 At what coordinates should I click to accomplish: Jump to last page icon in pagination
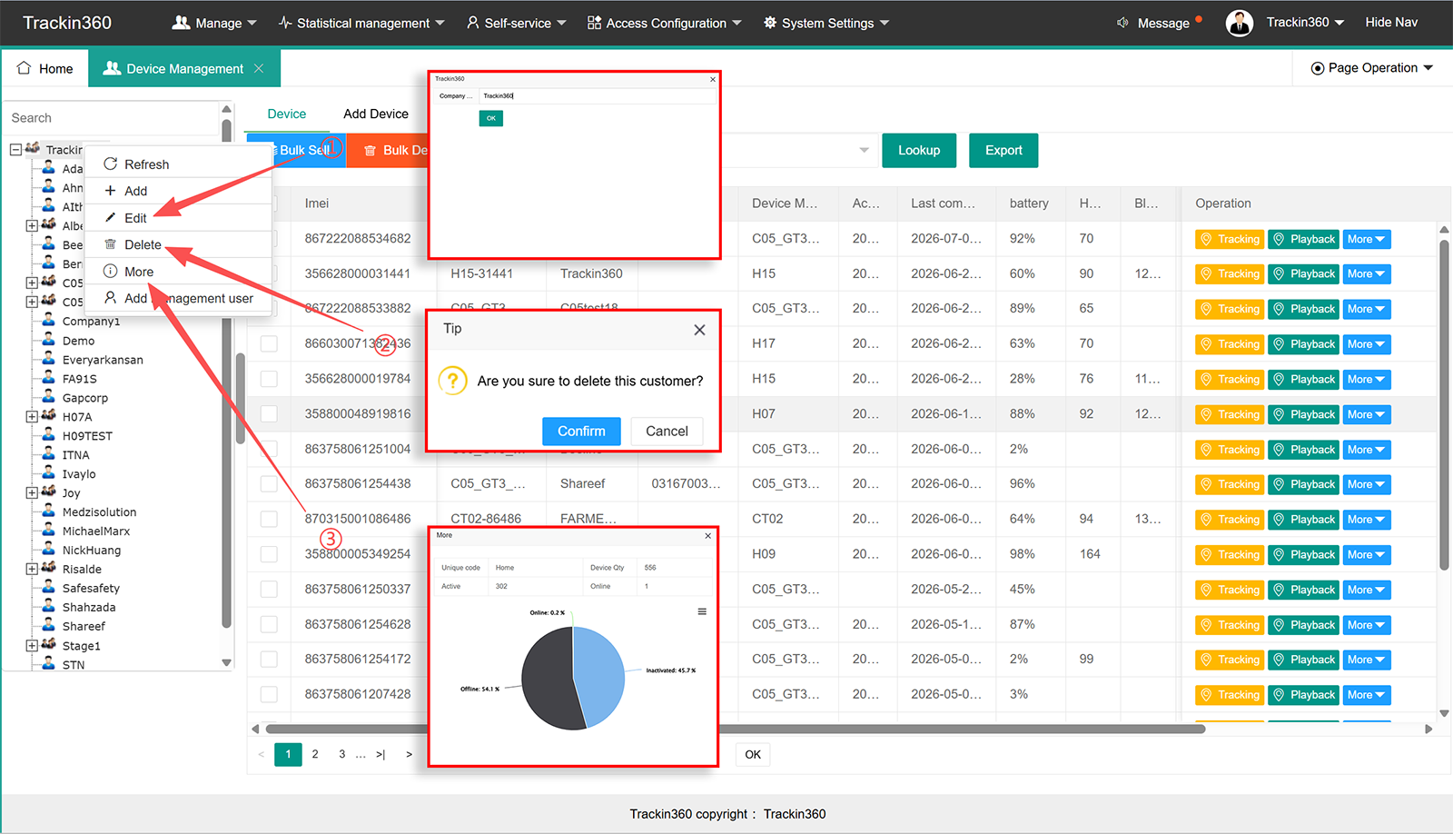click(x=381, y=754)
